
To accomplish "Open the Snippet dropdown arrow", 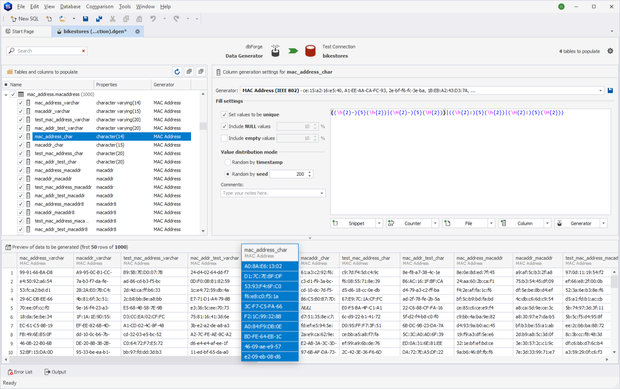I will click(x=379, y=223).
